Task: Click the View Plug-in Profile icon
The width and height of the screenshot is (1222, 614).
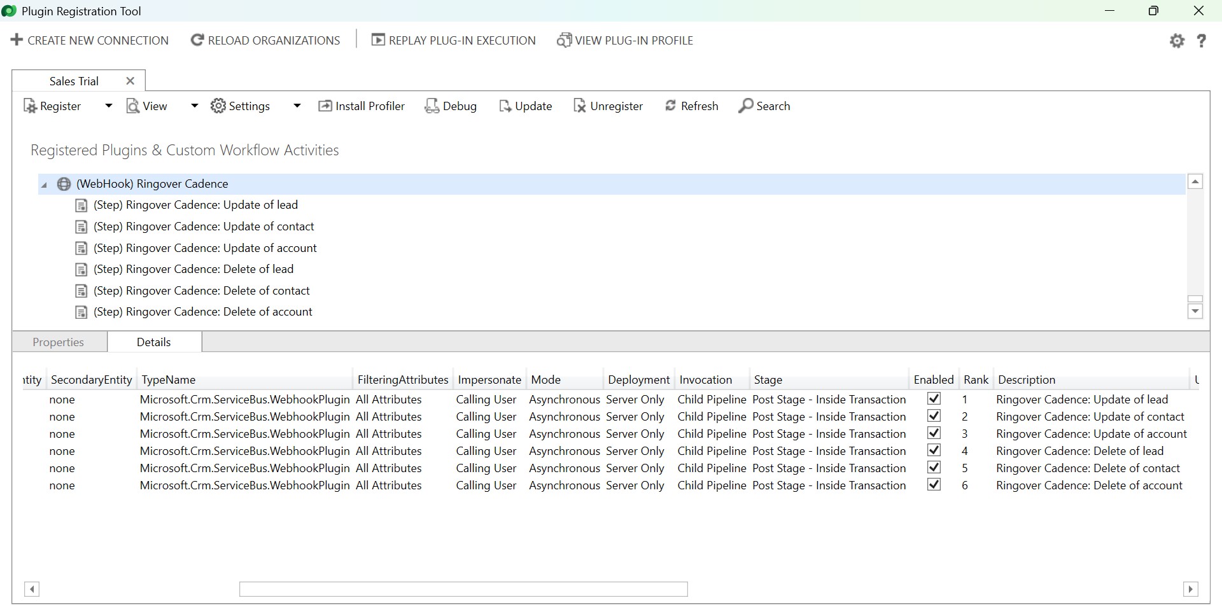Action: pos(564,40)
